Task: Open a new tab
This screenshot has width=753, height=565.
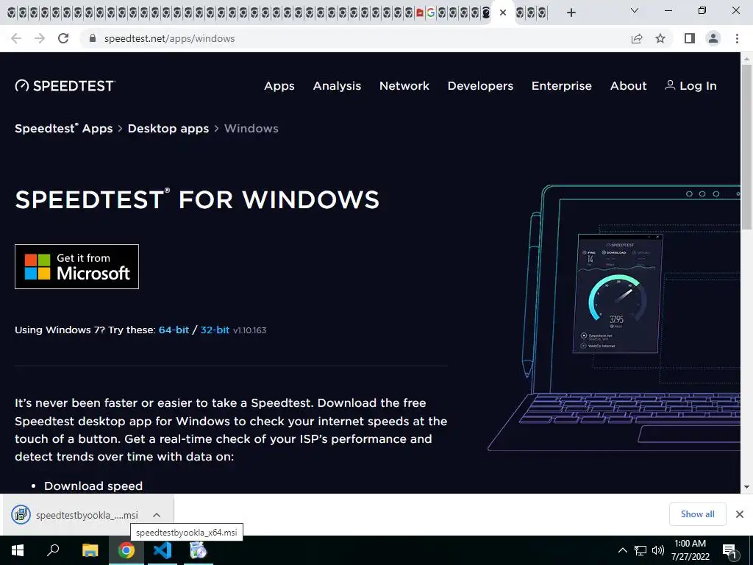Action: click(x=571, y=13)
